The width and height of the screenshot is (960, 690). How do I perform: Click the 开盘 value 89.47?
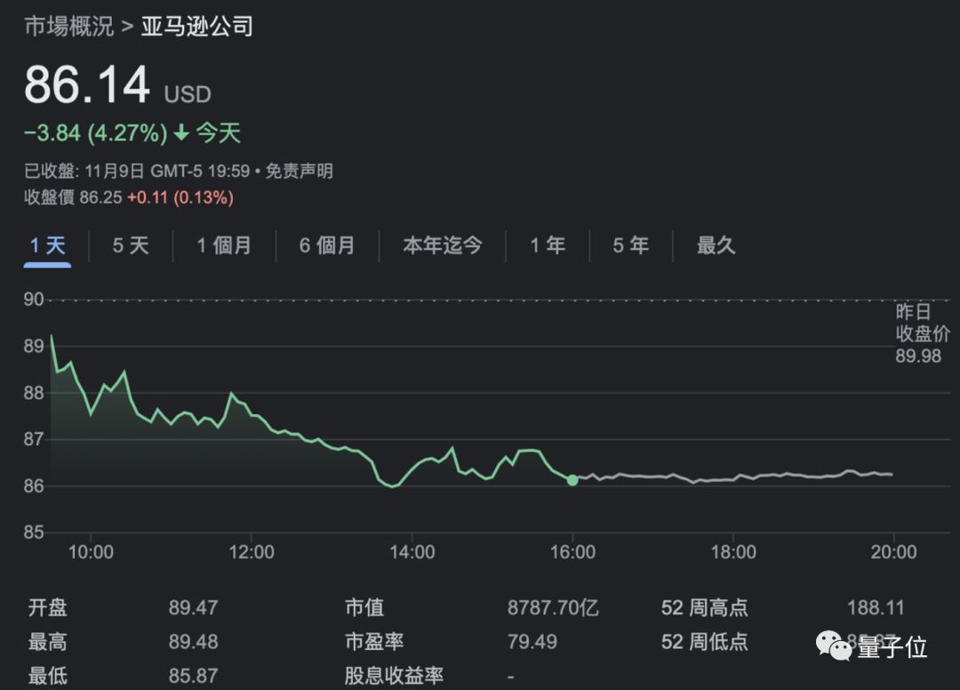tap(193, 608)
